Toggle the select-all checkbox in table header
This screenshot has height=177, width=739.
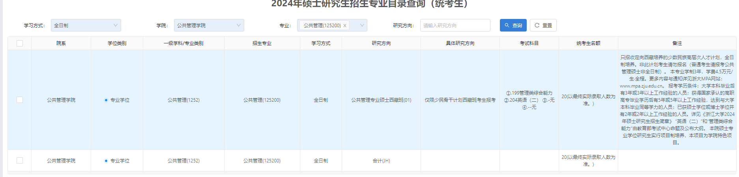[x=20, y=43]
